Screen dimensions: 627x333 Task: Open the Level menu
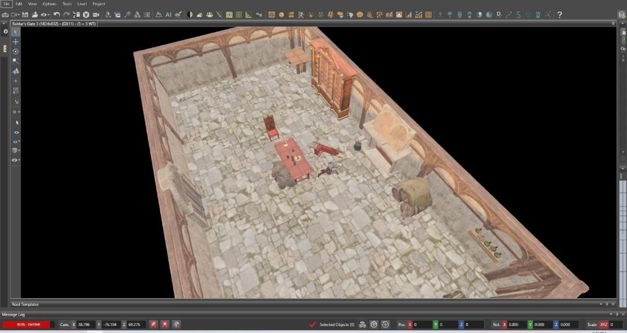(x=82, y=4)
